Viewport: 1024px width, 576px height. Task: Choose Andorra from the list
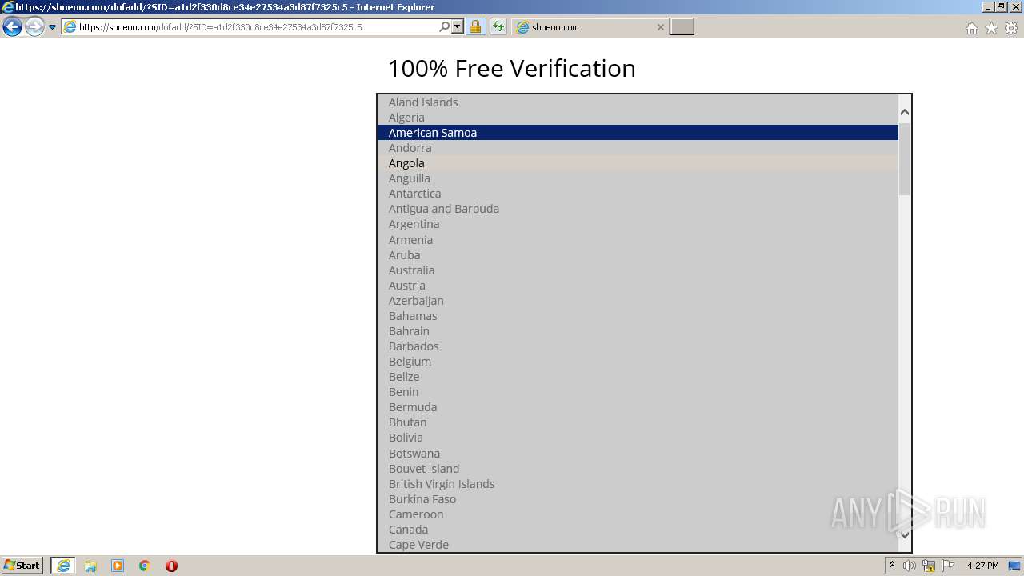tap(638, 148)
